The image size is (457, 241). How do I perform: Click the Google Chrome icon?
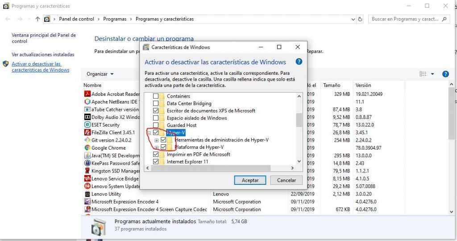coord(87,148)
